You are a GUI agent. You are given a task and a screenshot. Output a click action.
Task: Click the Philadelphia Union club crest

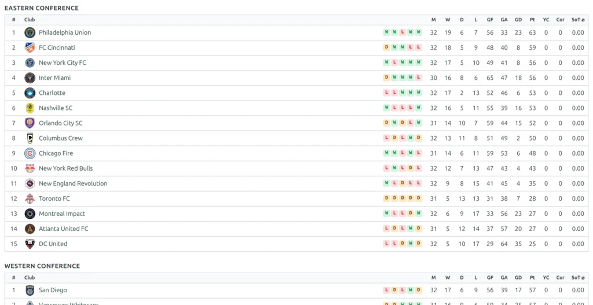click(30, 32)
